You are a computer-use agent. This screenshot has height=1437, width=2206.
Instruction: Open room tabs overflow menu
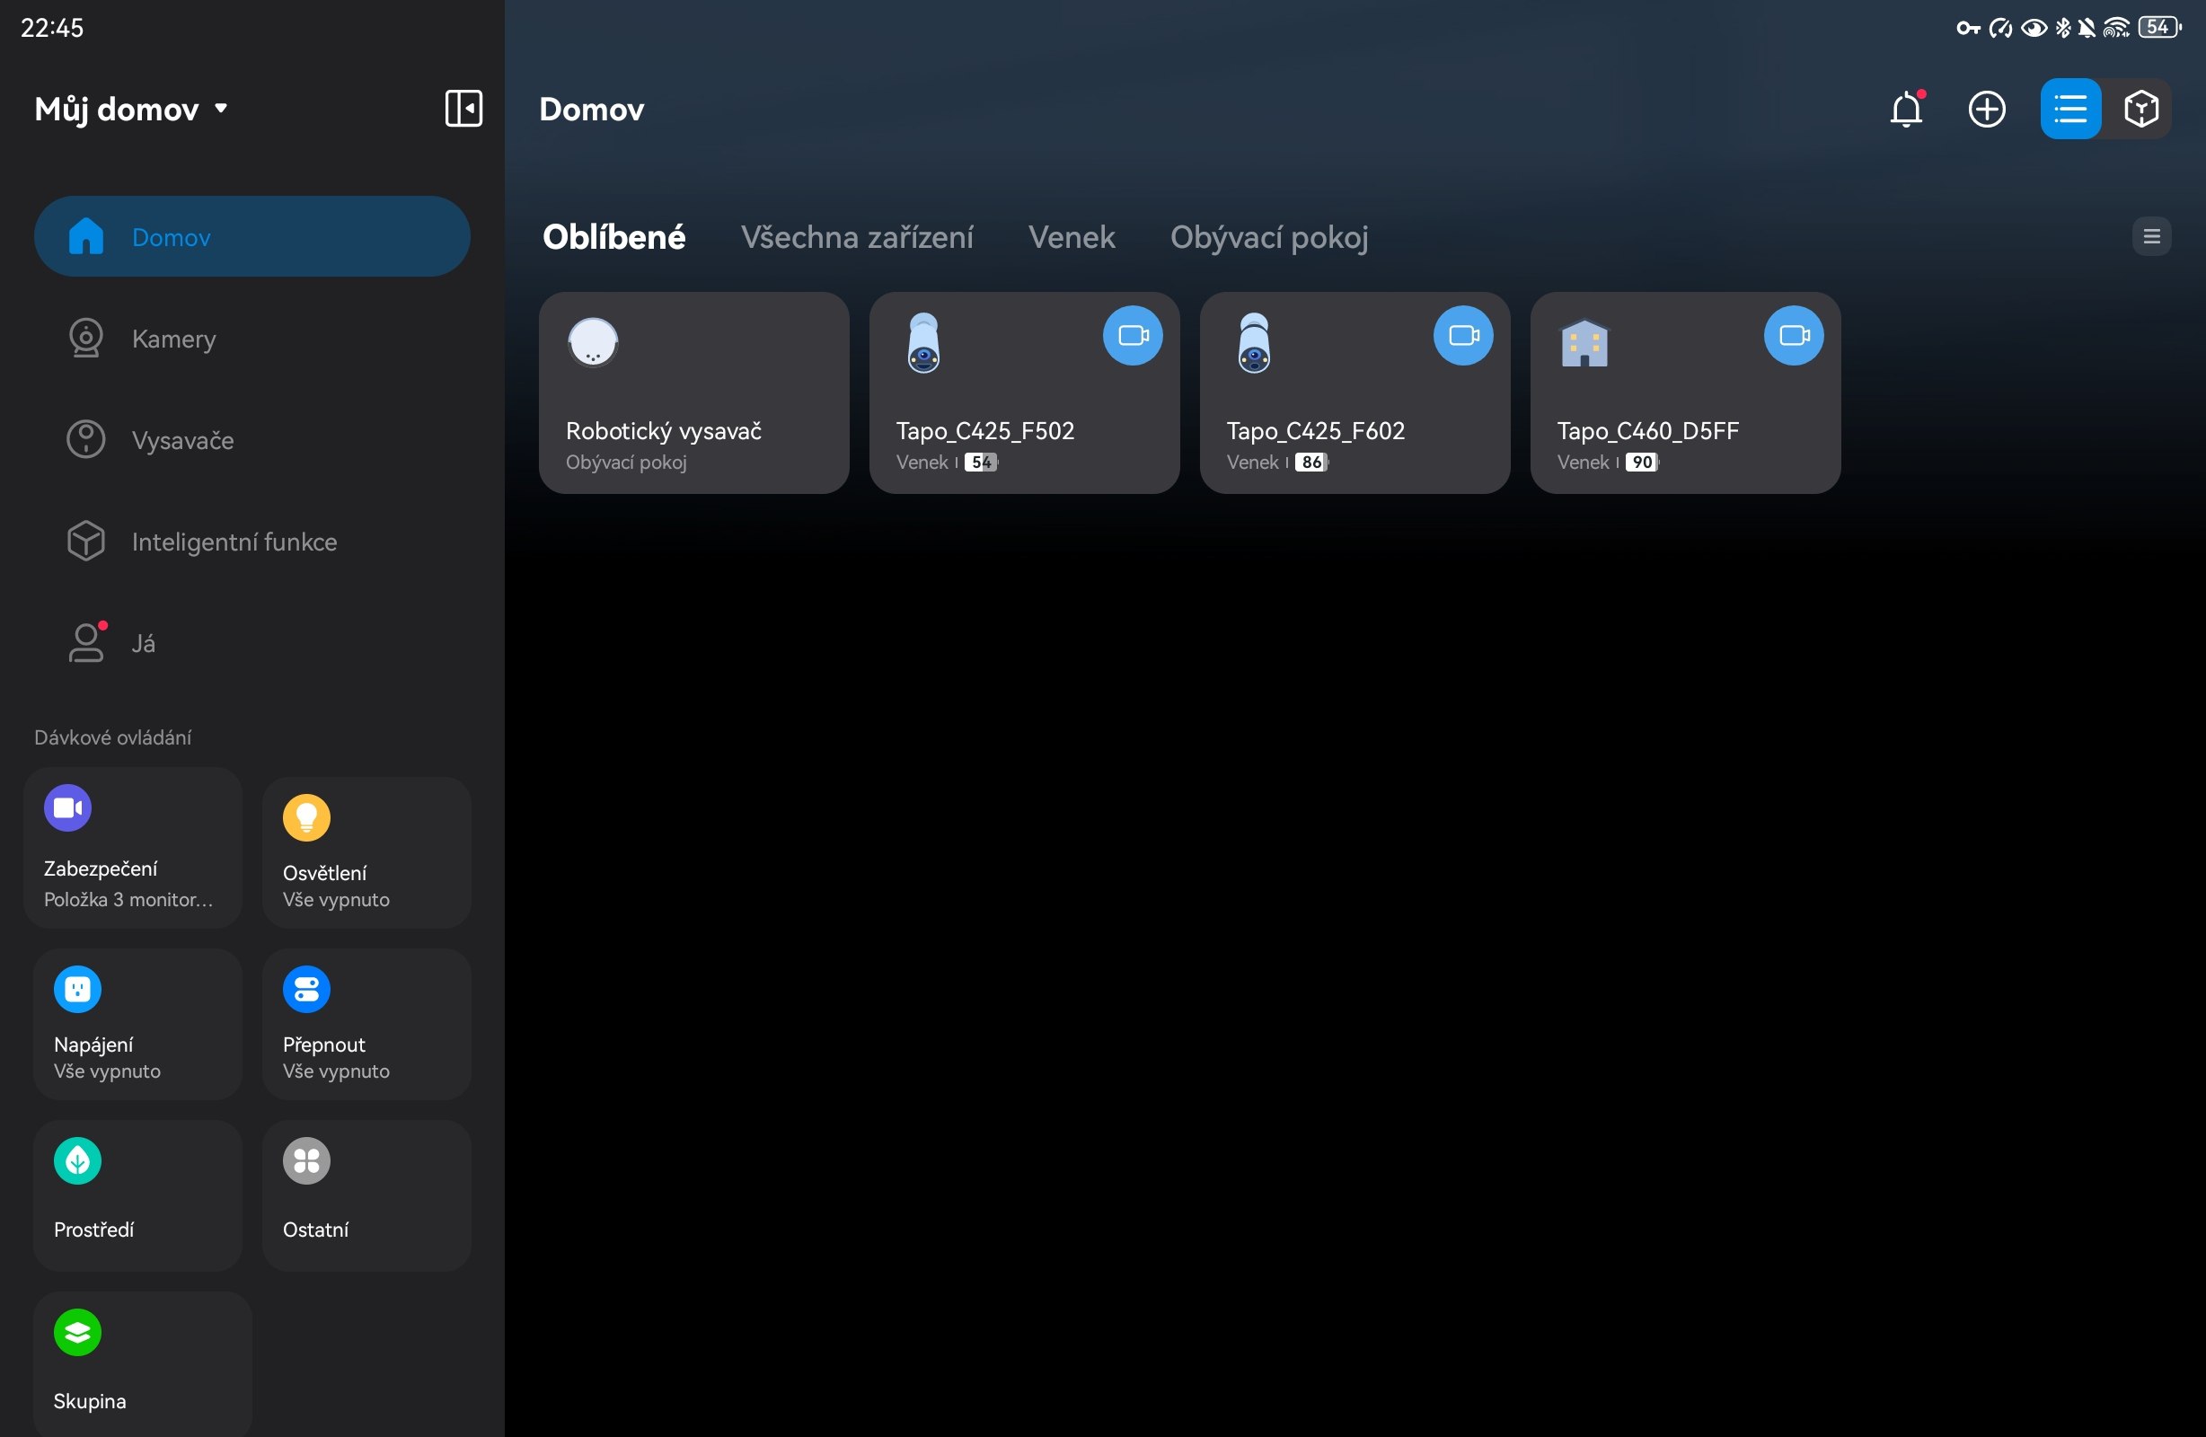[x=2150, y=236]
